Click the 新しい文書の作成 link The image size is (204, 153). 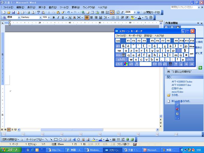181,101
